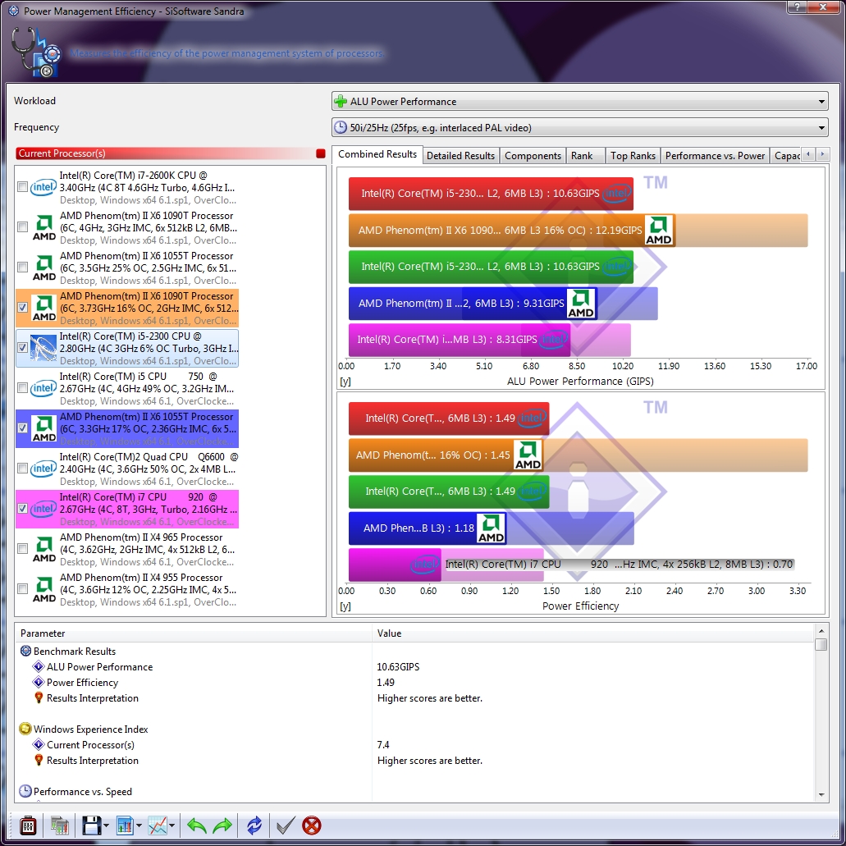Close the Sandra window
This screenshot has height=846, width=846.
823,7
